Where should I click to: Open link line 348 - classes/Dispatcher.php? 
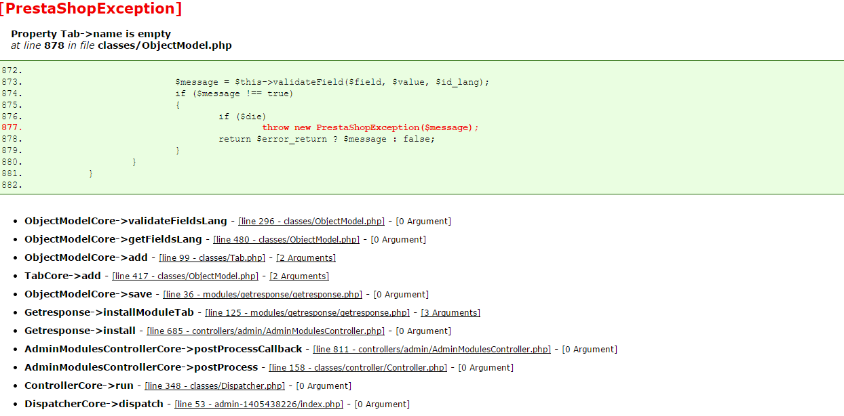215,386
